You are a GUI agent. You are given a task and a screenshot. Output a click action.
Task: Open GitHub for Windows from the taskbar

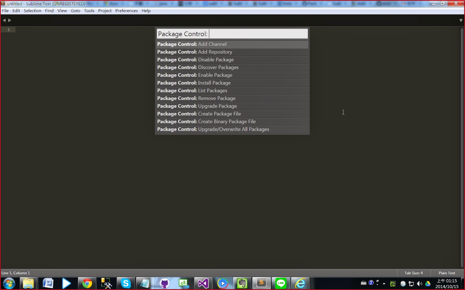point(164,283)
